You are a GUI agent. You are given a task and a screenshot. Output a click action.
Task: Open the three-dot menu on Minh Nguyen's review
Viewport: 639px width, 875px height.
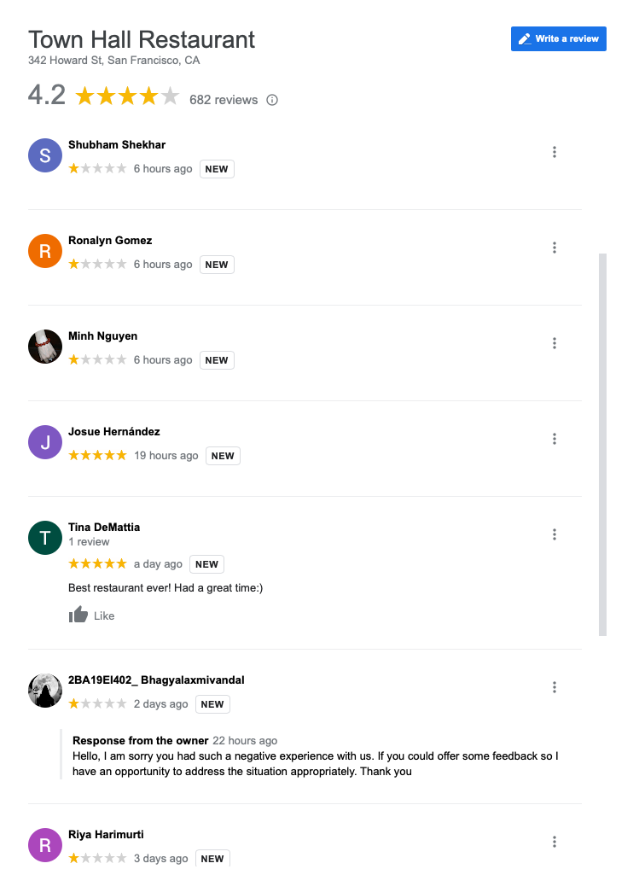coord(555,342)
